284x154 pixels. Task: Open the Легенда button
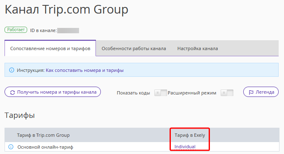[x=261, y=92]
